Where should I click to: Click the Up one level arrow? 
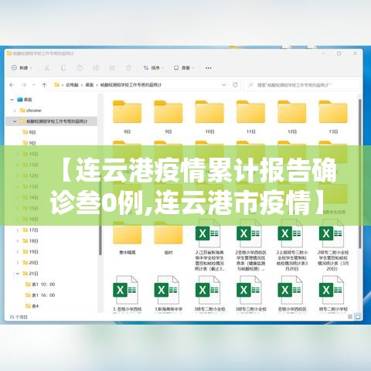[44, 85]
